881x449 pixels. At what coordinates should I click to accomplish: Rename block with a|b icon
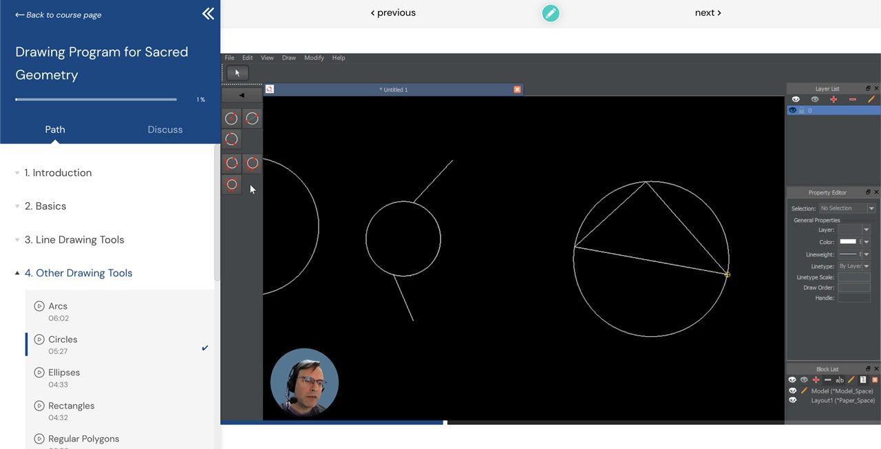[x=840, y=380]
